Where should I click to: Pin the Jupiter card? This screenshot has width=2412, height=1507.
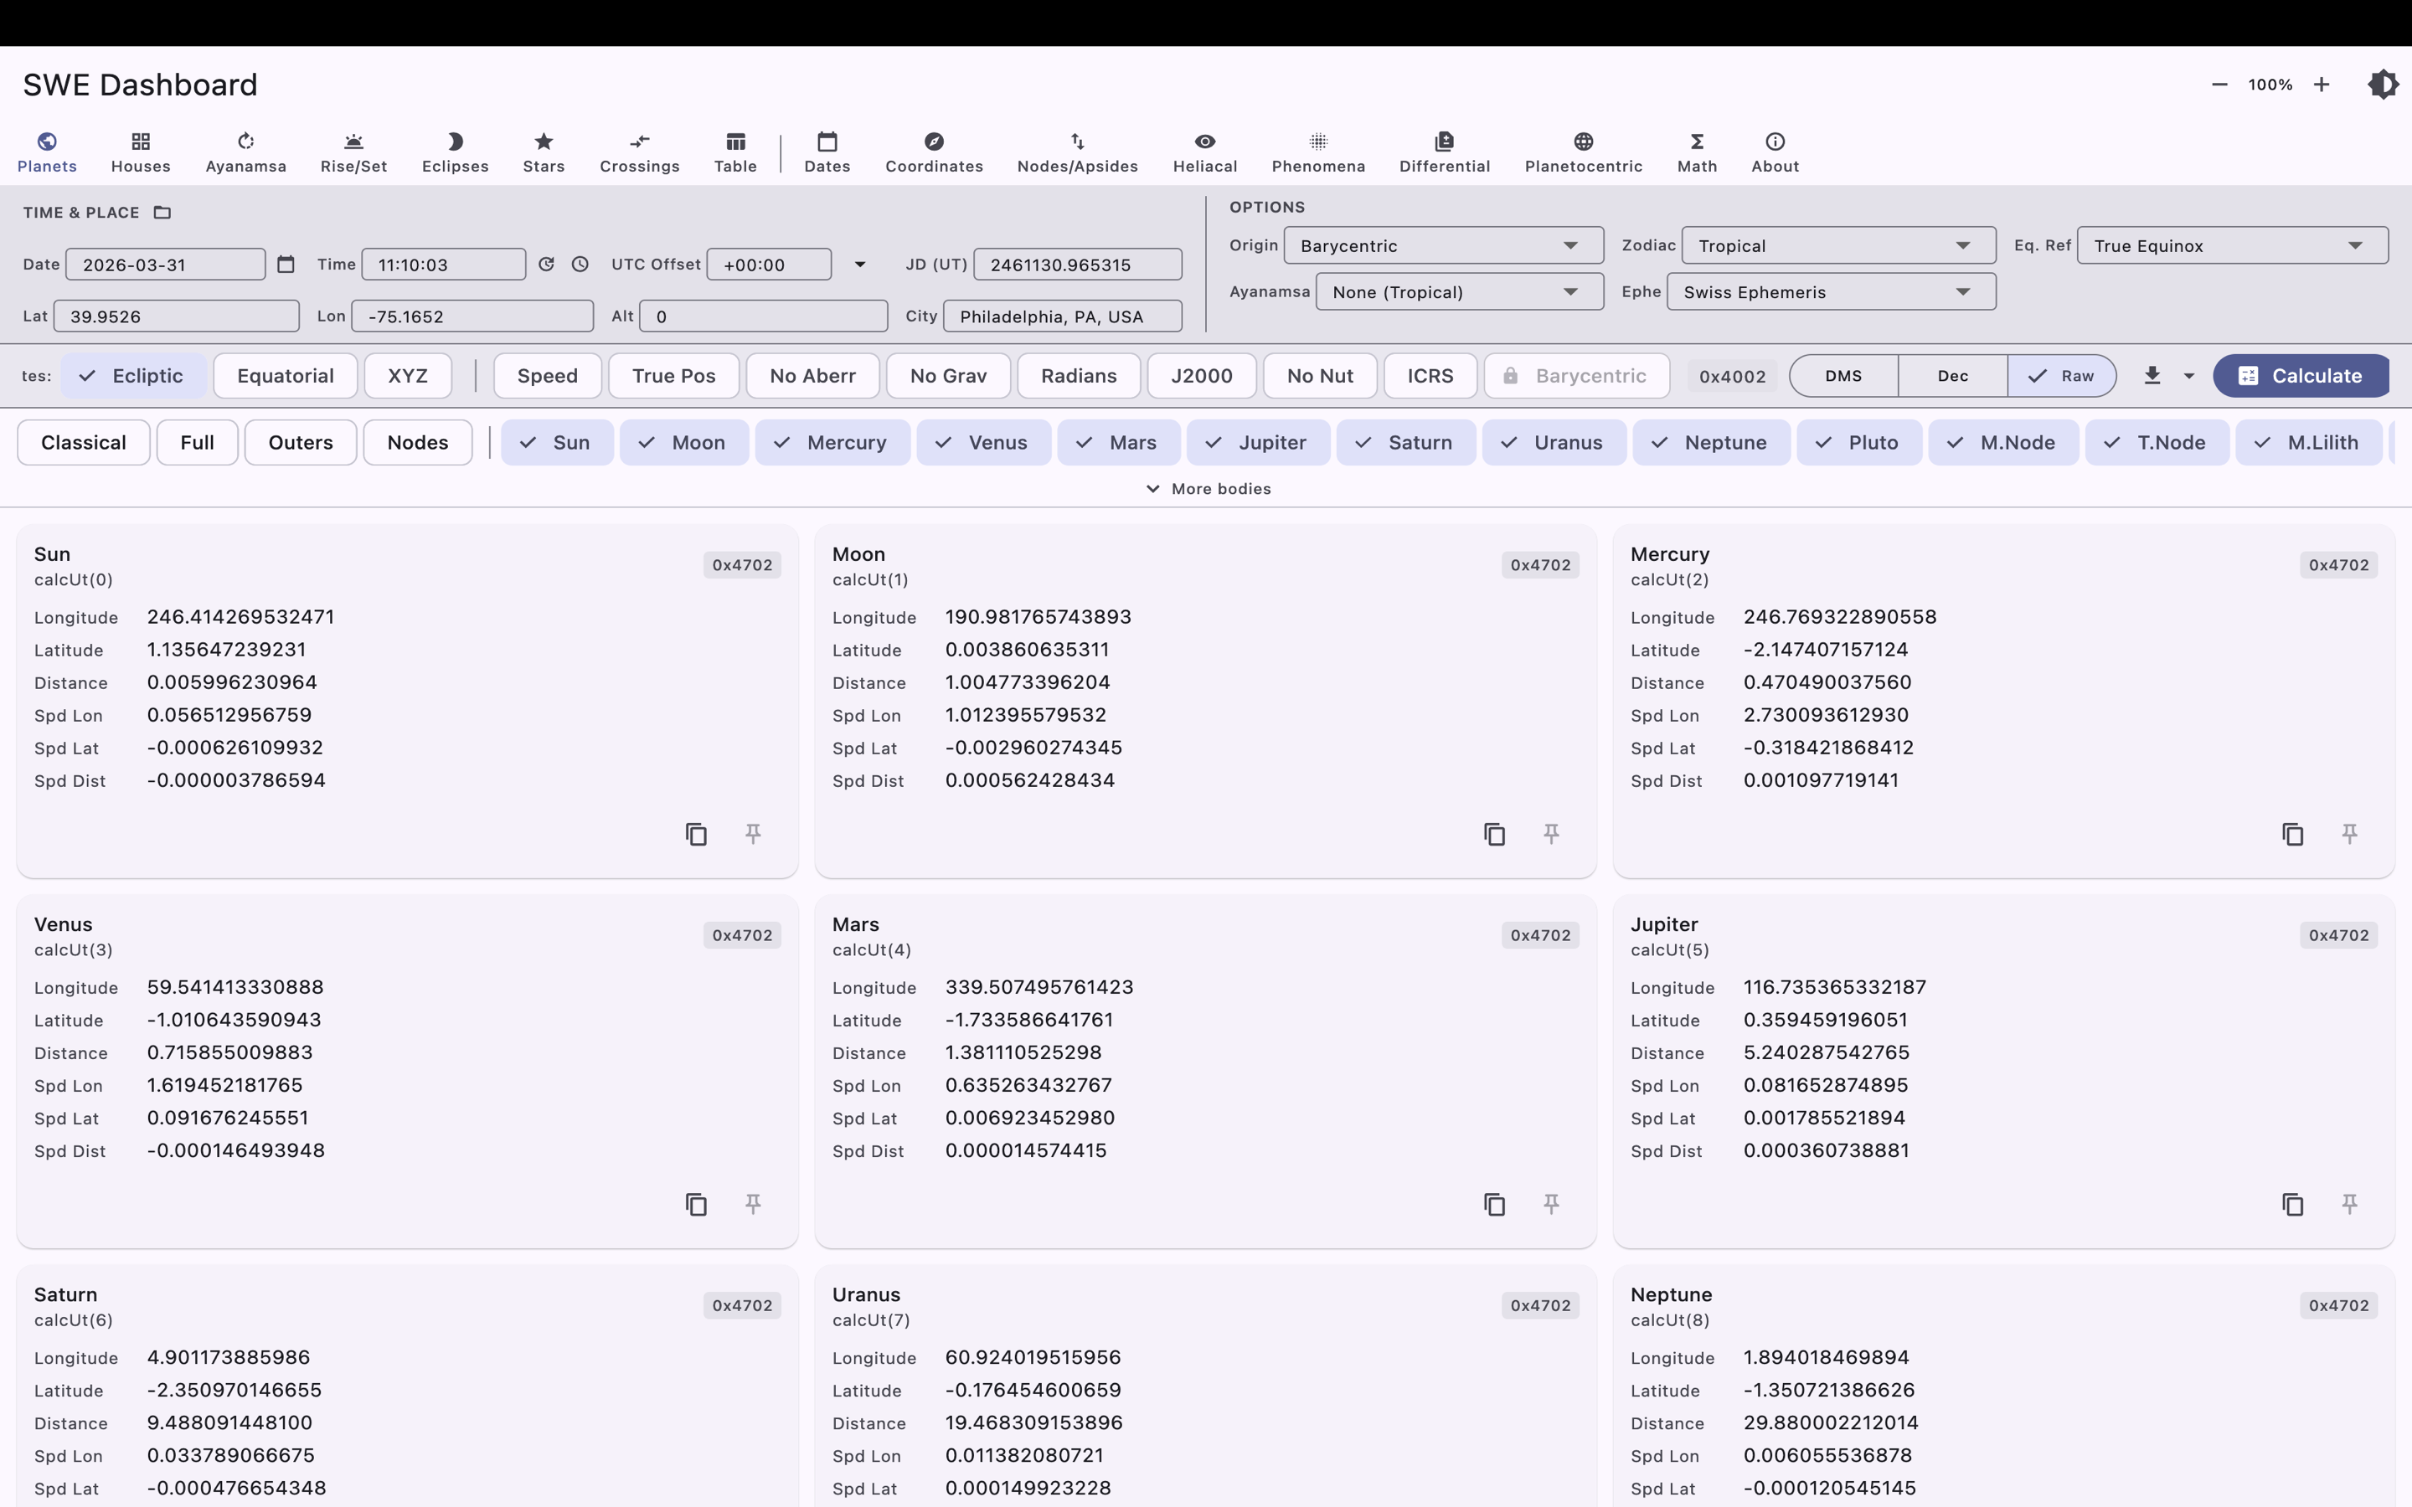click(2350, 1204)
